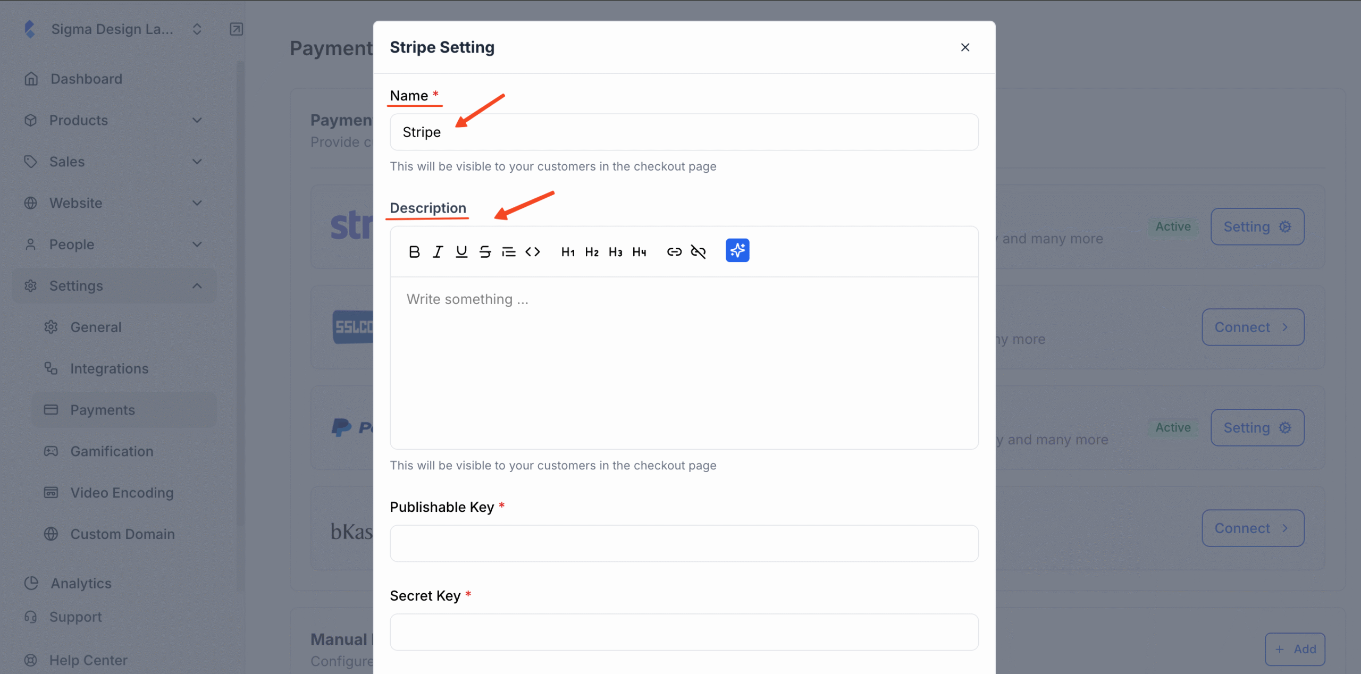1361x674 pixels.
Task: Open the Gamification settings section
Action: 111,451
